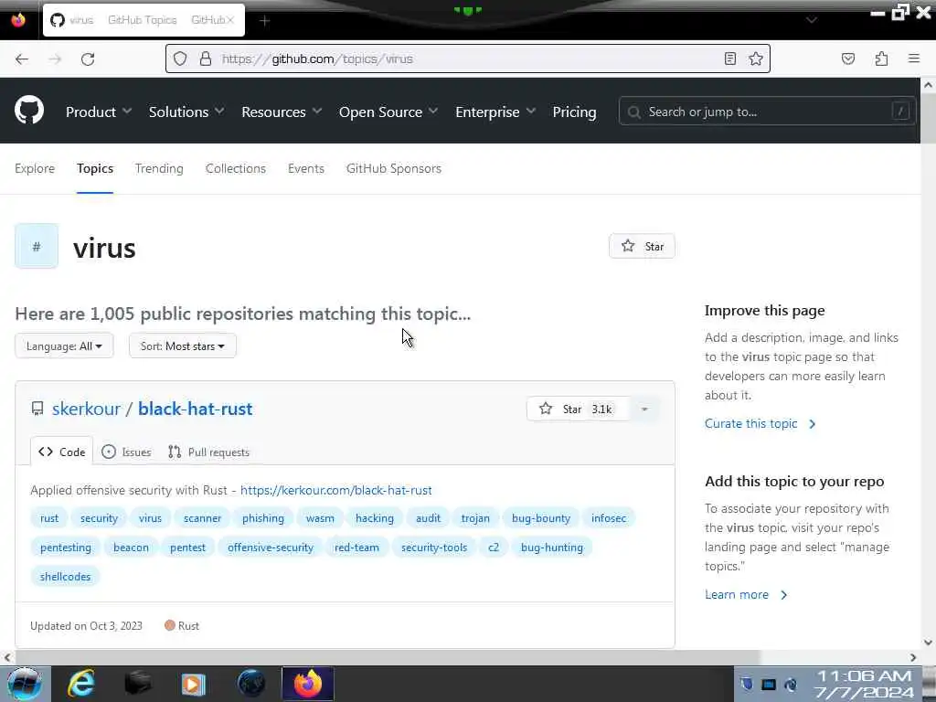Open the black box app on taskbar
Image resolution: width=936 pixels, height=702 pixels.
coord(137,684)
